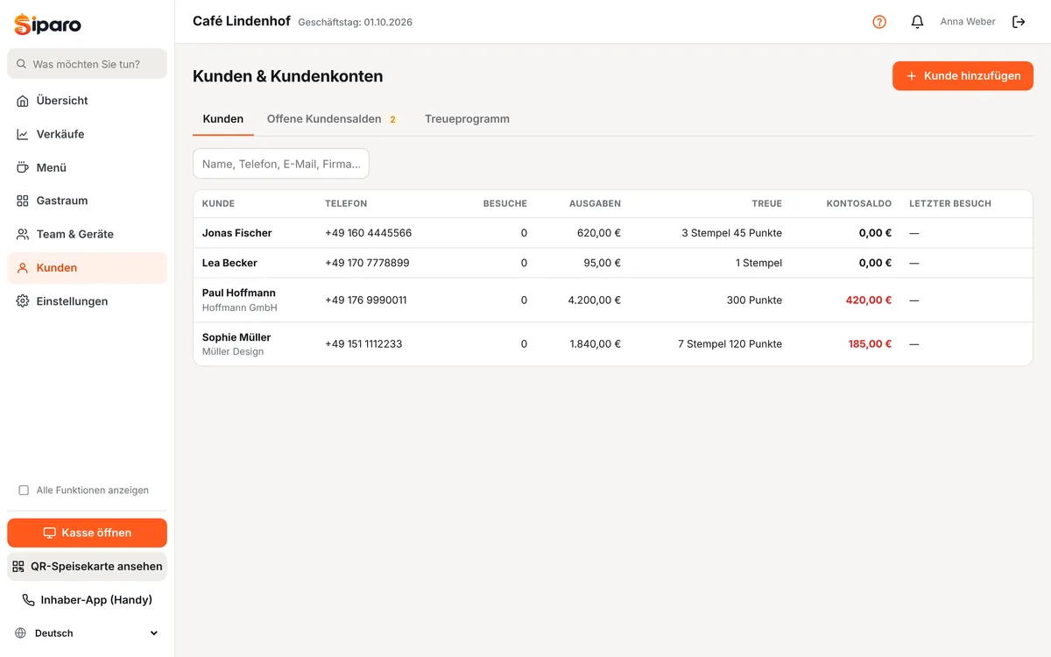Screen dimensions: 1051x657
Task: Click the phone icon for Inhaber-App
Action: [x=29, y=600]
